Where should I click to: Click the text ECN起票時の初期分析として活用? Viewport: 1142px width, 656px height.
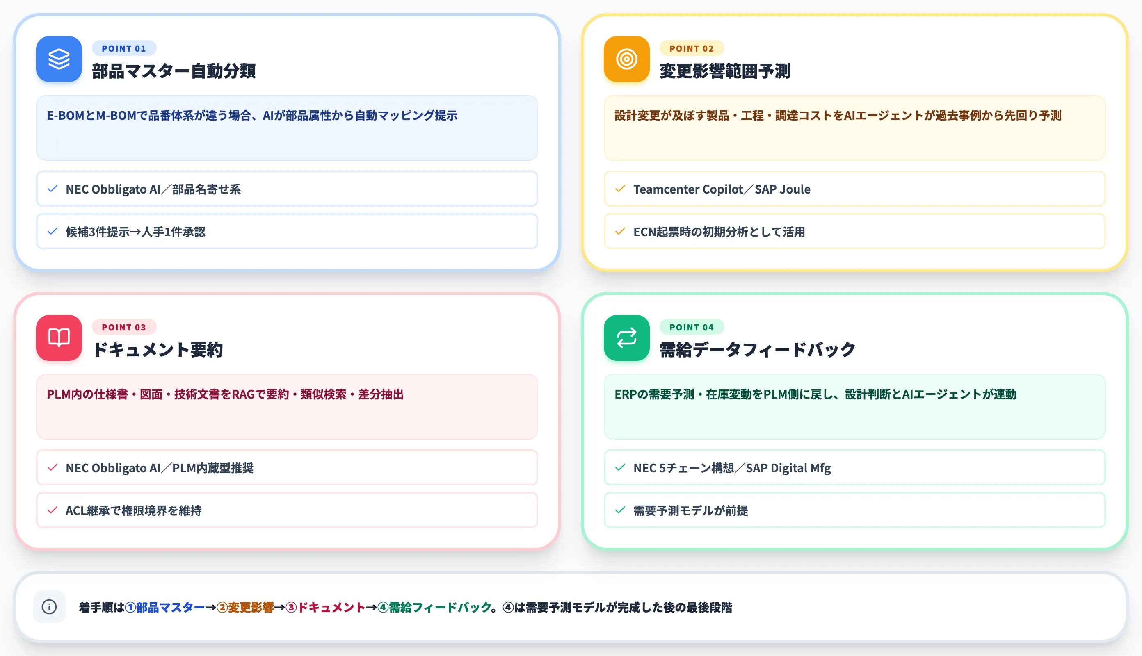pyautogui.click(x=719, y=232)
